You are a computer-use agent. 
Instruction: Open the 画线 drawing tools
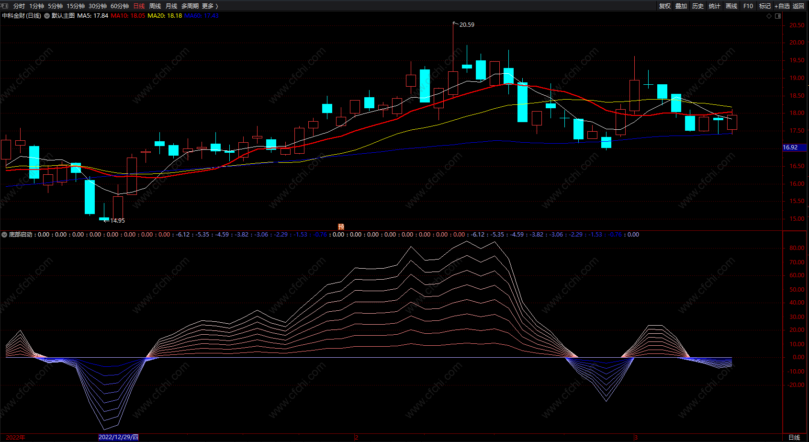(731, 6)
